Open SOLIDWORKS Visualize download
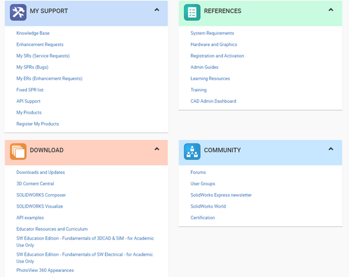 pyautogui.click(x=40, y=206)
